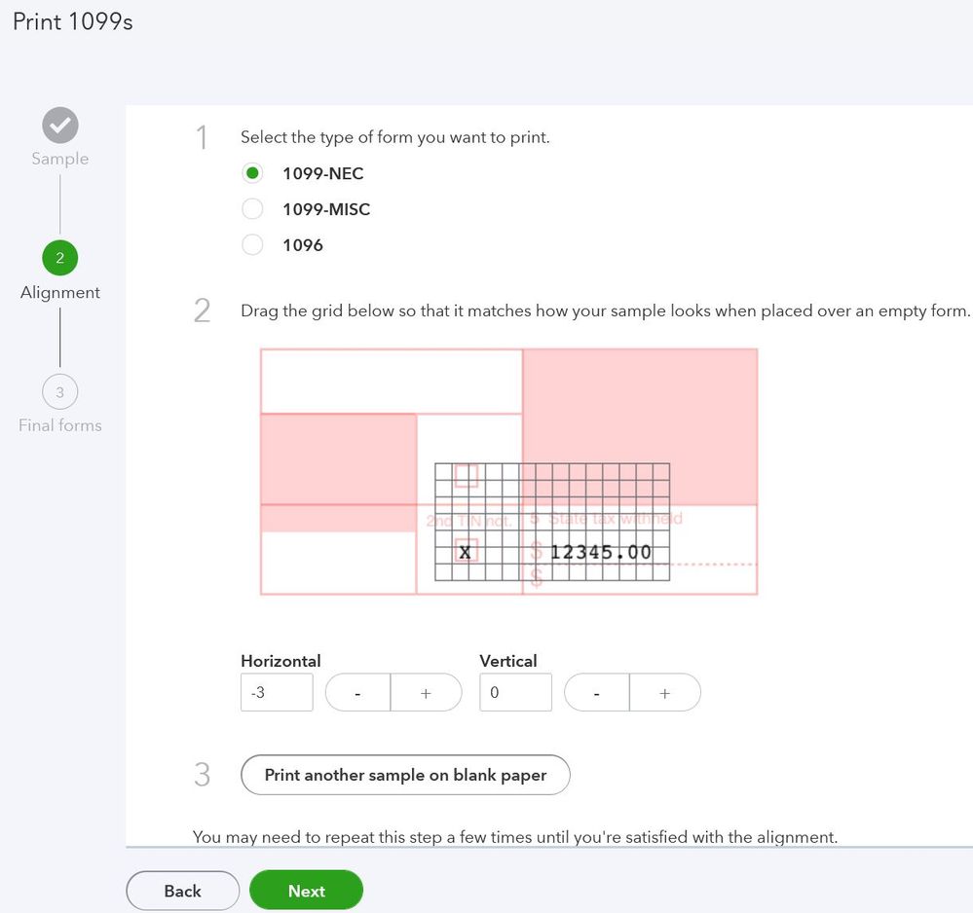Increase vertical offset with plus button
Screen dimensions: 973x913
pyautogui.click(x=664, y=693)
